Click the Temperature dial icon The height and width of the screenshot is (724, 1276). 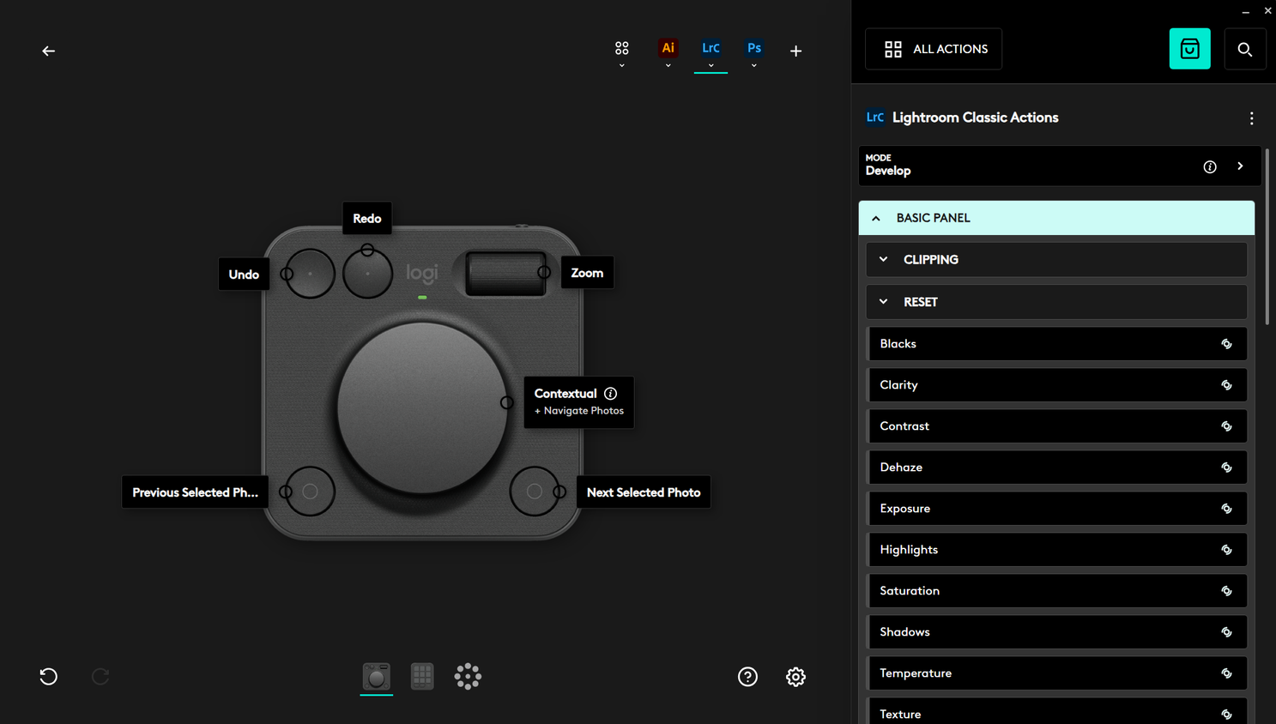[x=1227, y=673]
